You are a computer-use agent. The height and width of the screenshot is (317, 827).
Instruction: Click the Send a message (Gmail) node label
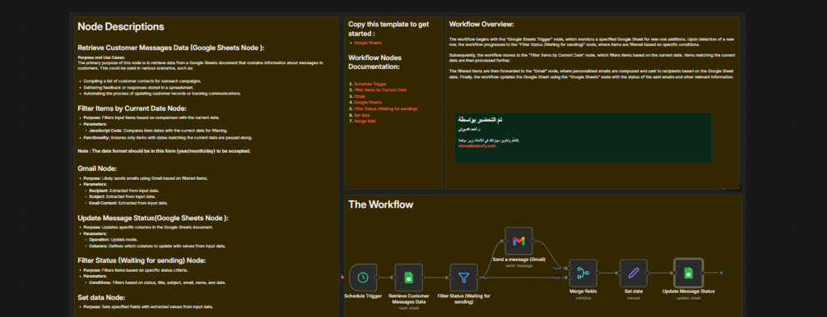coord(518,260)
